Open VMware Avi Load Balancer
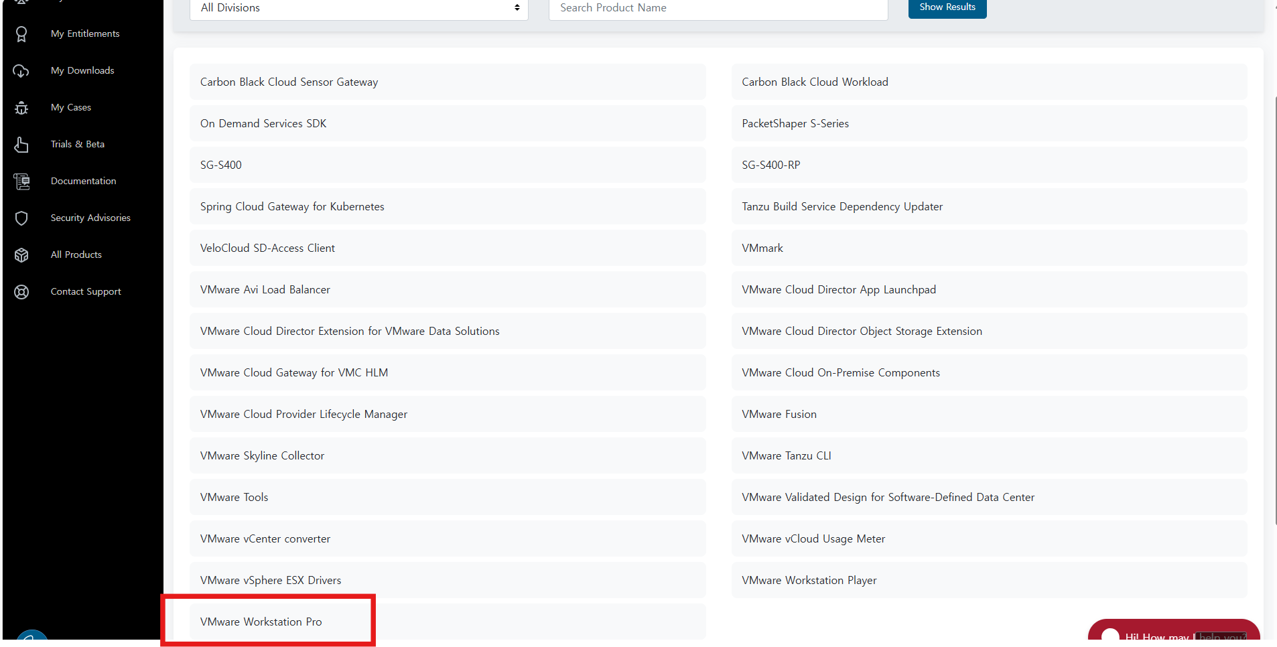Screen dimensions: 1277x647 448,289
